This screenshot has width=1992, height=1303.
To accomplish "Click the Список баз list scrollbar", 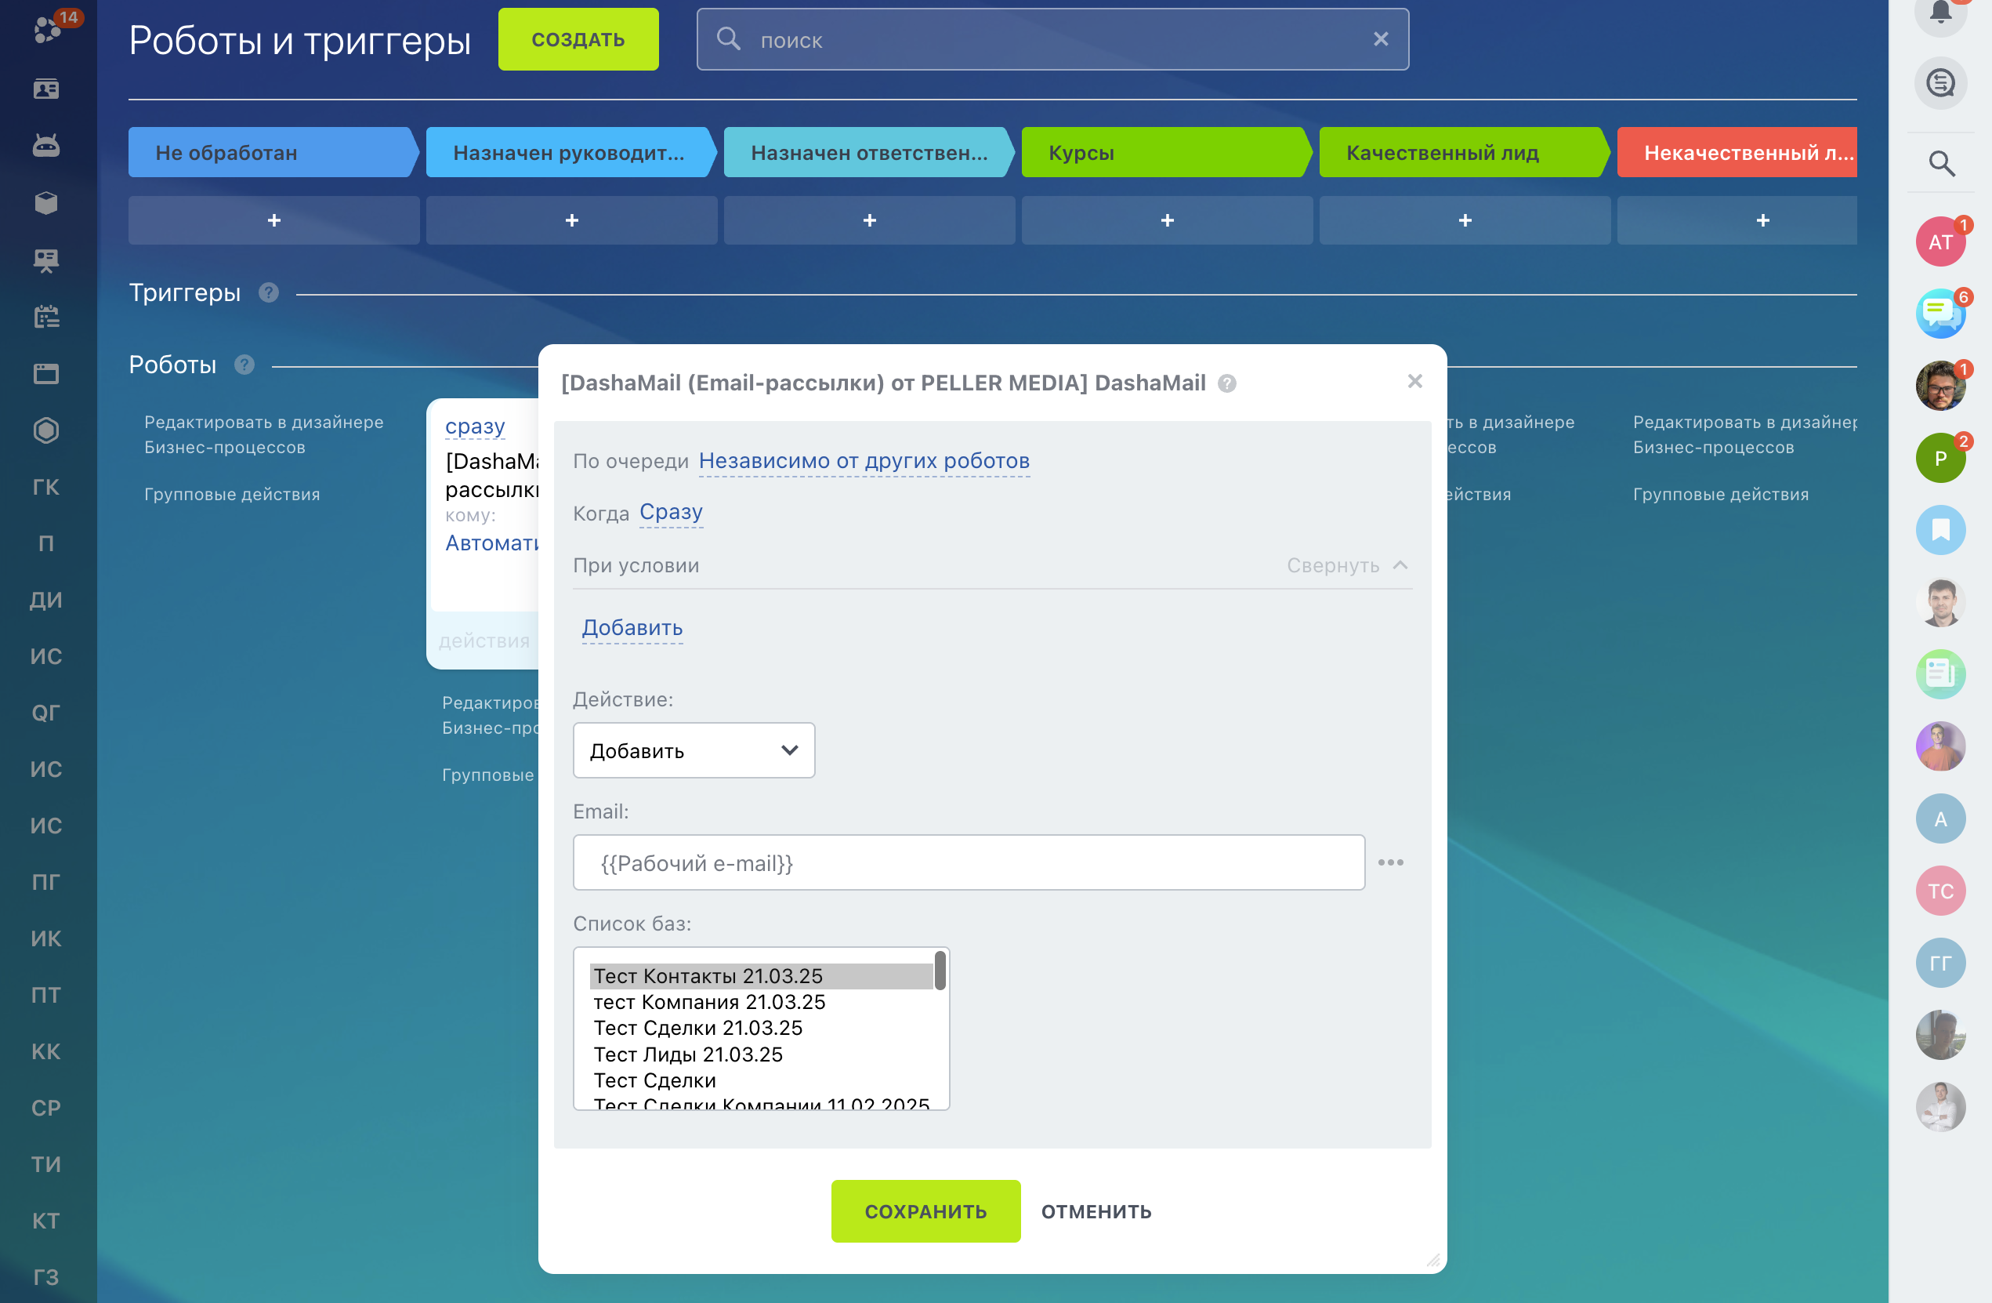I will 940,971.
